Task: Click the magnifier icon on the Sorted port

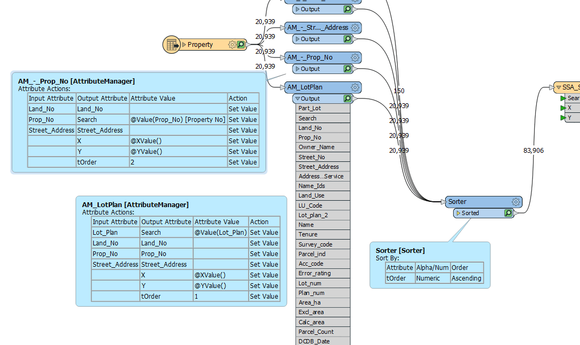Action: [x=508, y=212]
